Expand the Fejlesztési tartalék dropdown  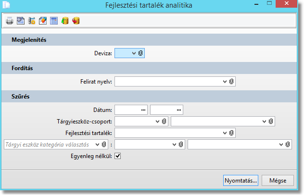point(225,133)
